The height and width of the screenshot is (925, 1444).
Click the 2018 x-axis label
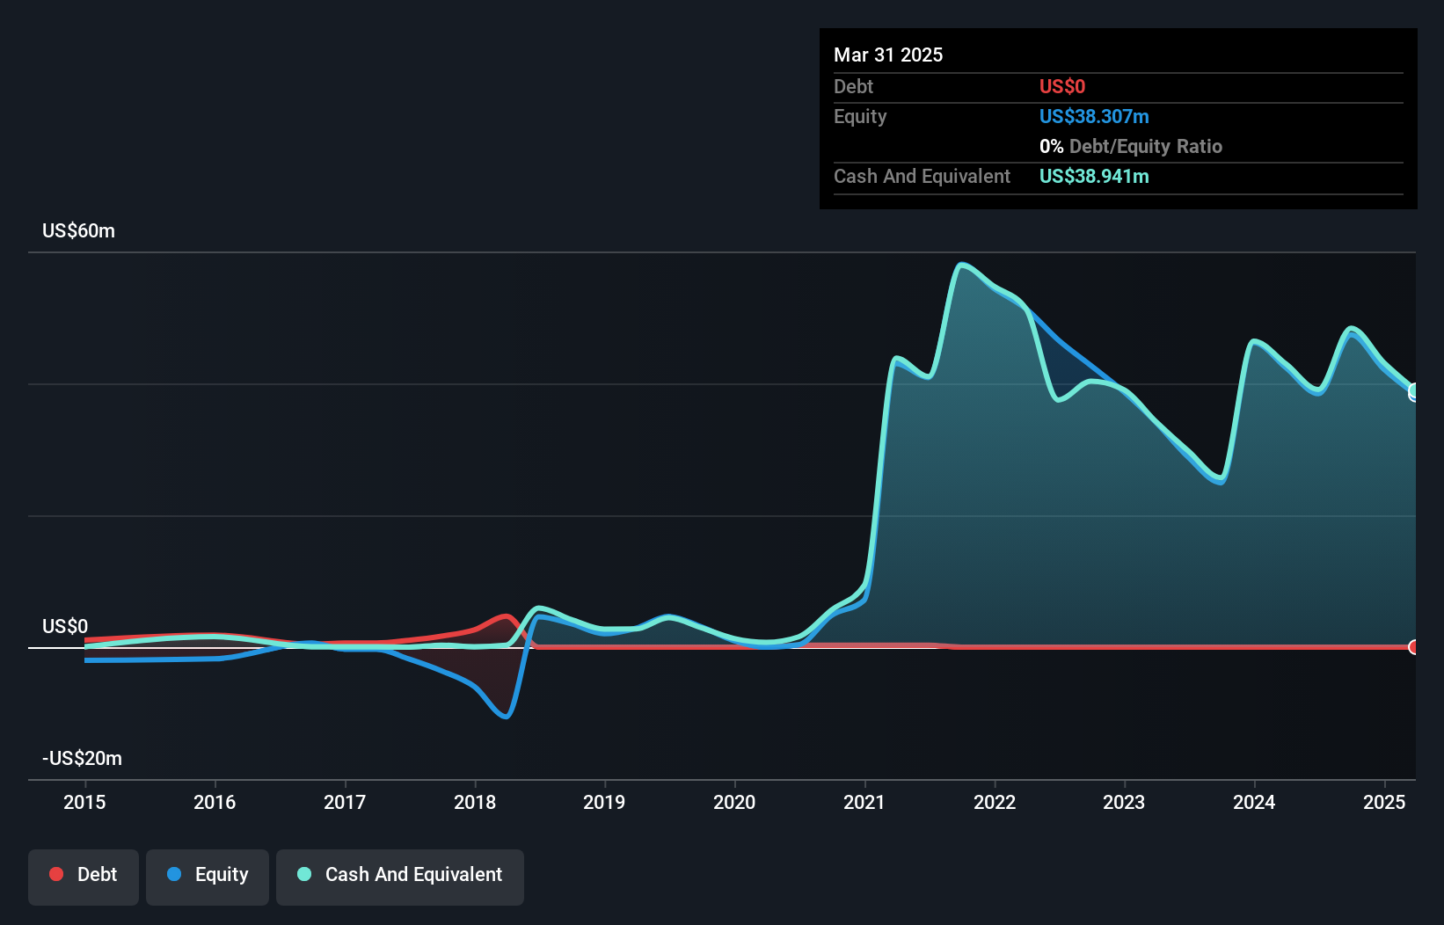pyautogui.click(x=475, y=802)
